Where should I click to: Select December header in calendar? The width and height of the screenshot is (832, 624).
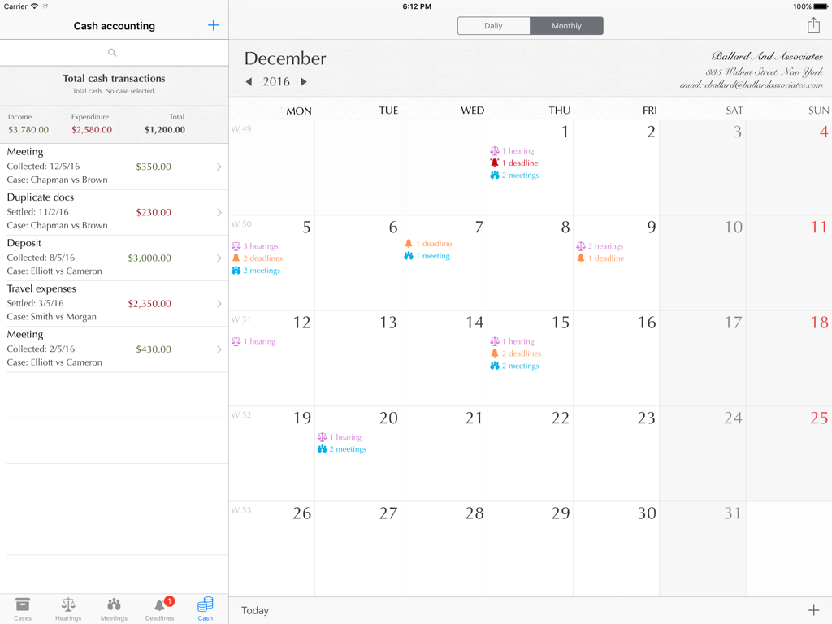pyautogui.click(x=284, y=58)
